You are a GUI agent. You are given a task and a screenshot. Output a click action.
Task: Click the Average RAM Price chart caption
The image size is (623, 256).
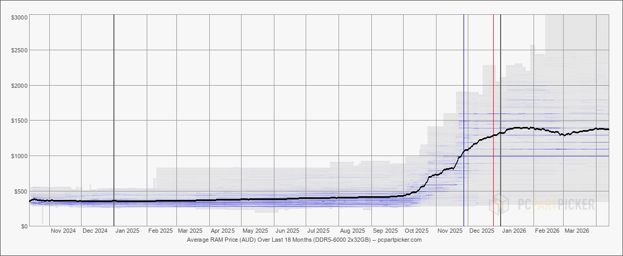coord(304,240)
